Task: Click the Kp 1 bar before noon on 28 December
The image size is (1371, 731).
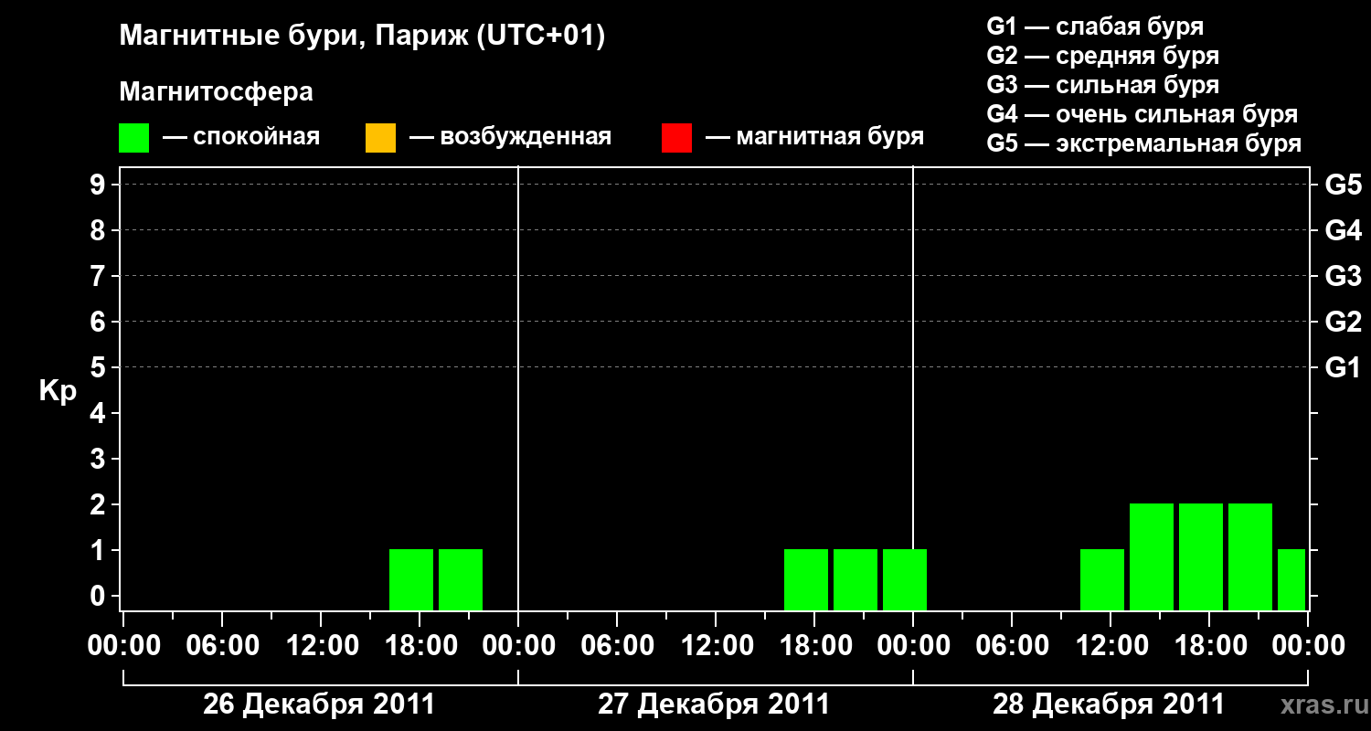Action: (x=1102, y=579)
